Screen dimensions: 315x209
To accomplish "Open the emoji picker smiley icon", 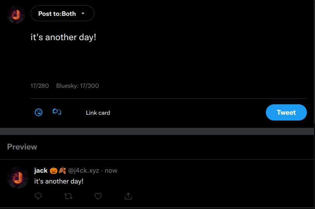I will coord(39,112).
